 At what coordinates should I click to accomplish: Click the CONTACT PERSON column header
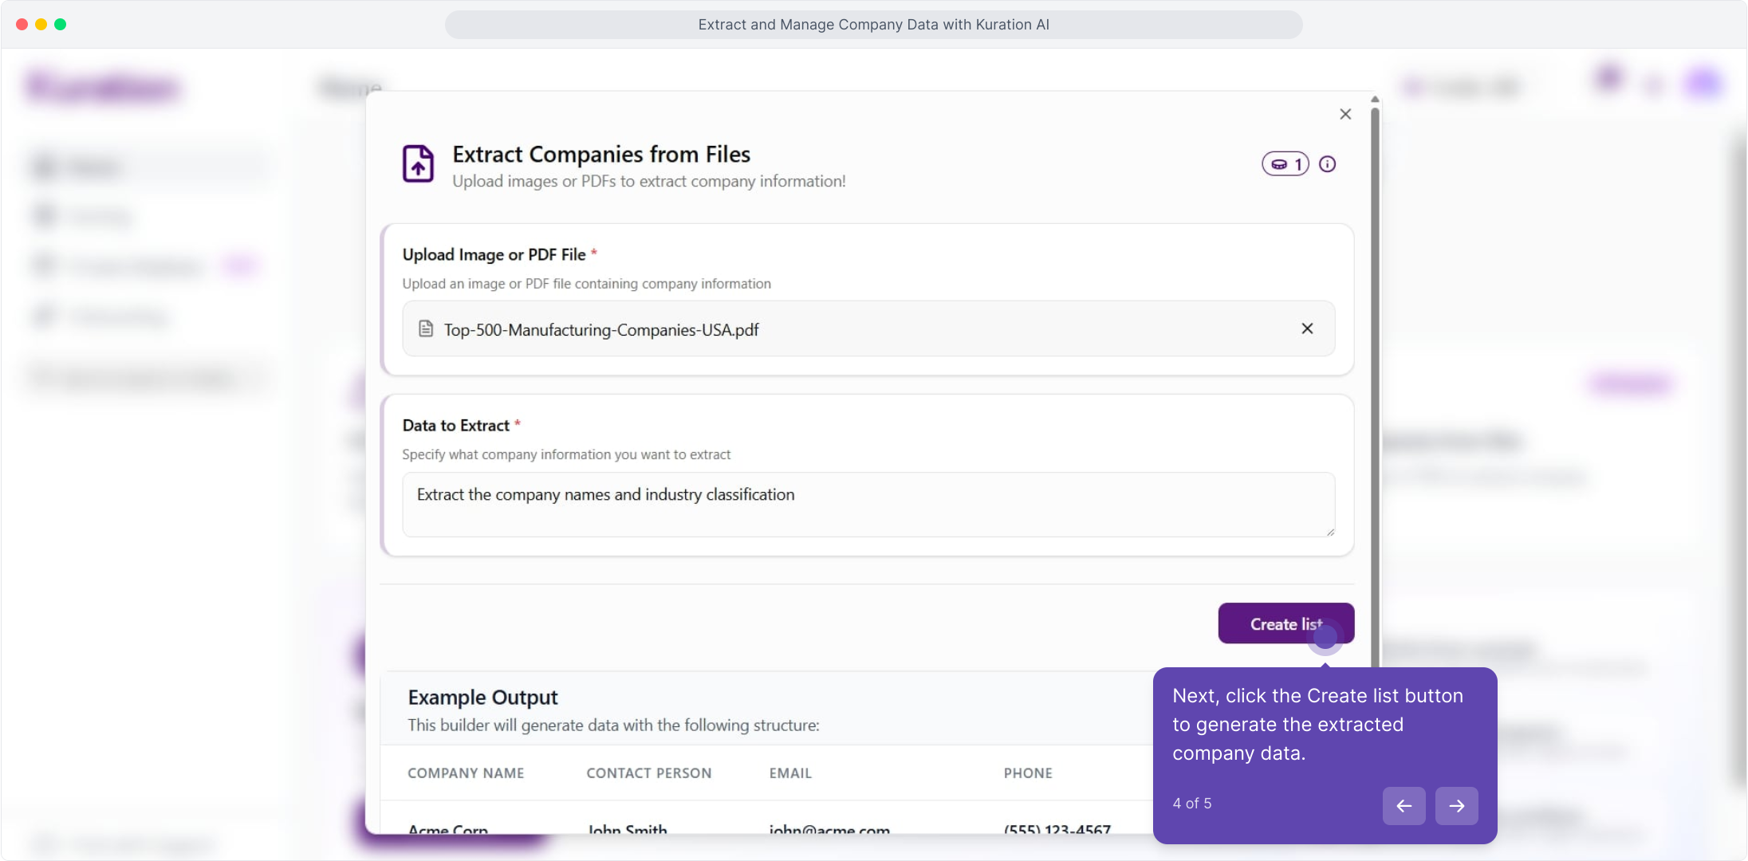[x=649, y=773]
